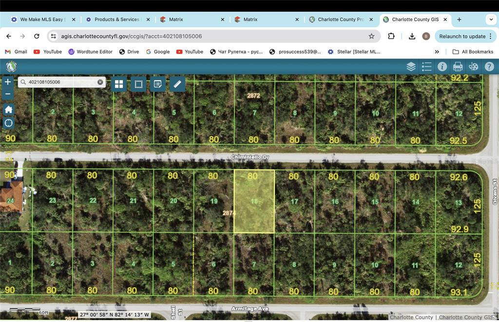Switch to the We Make MLS Easy tab

pyautogui.click(x=41, y=19)
